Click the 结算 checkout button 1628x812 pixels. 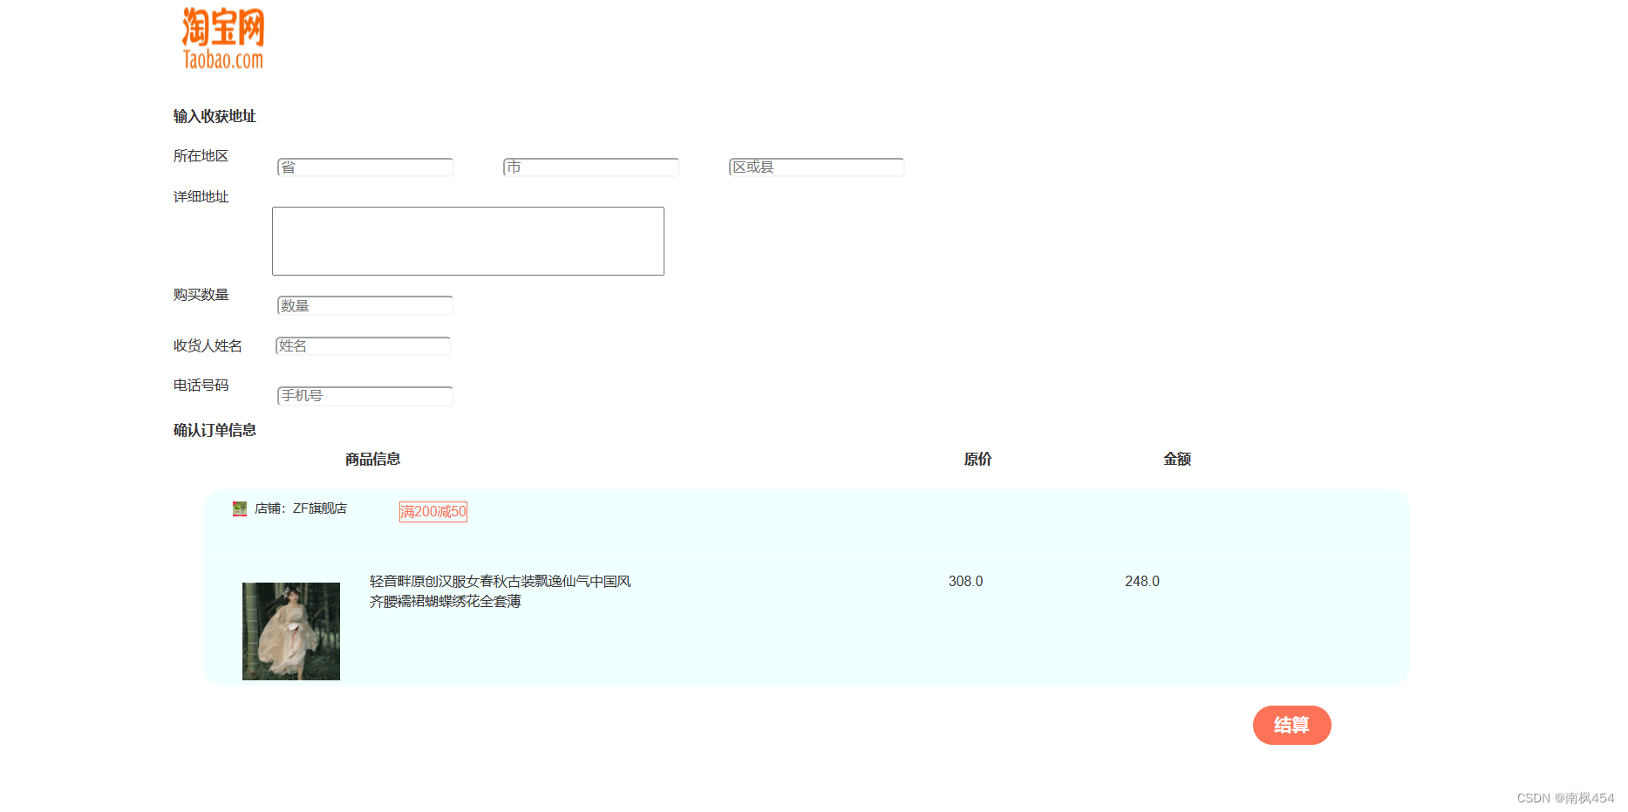click(1291, 725)
